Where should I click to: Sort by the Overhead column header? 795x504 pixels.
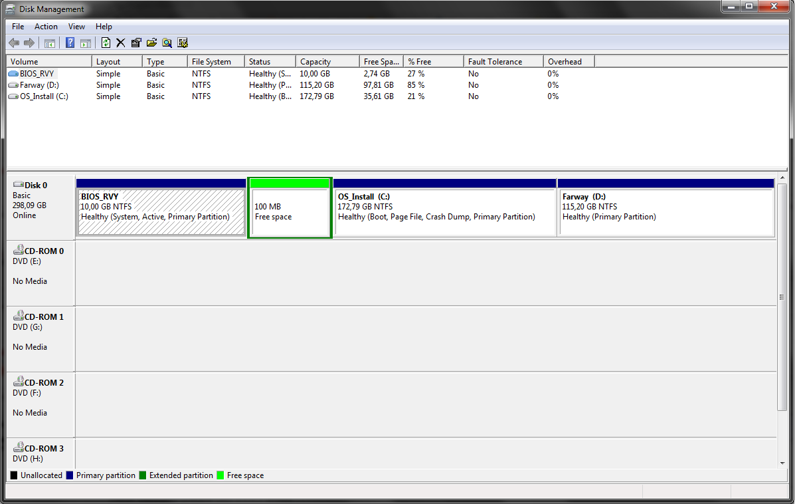point(569,61)
